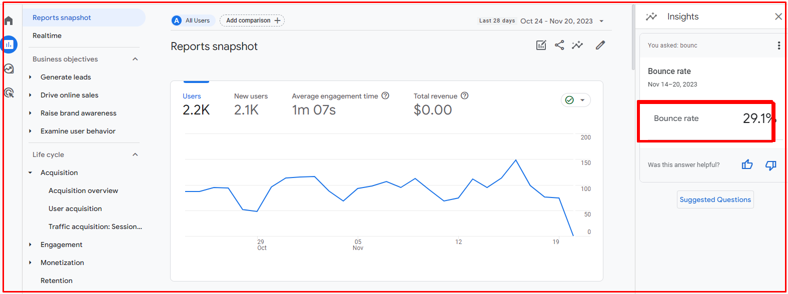Open the Retention report
Image resolution: width=788 pixels, height=294 pixels.
pos(57,280)
